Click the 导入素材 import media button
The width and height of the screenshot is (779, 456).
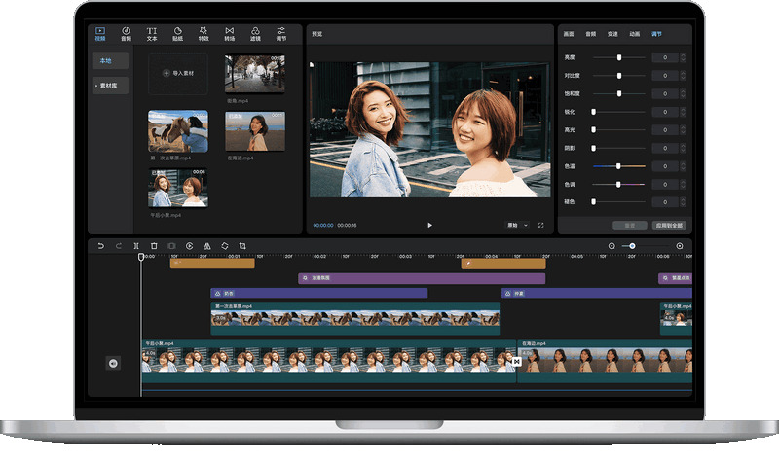pos(179,73)
